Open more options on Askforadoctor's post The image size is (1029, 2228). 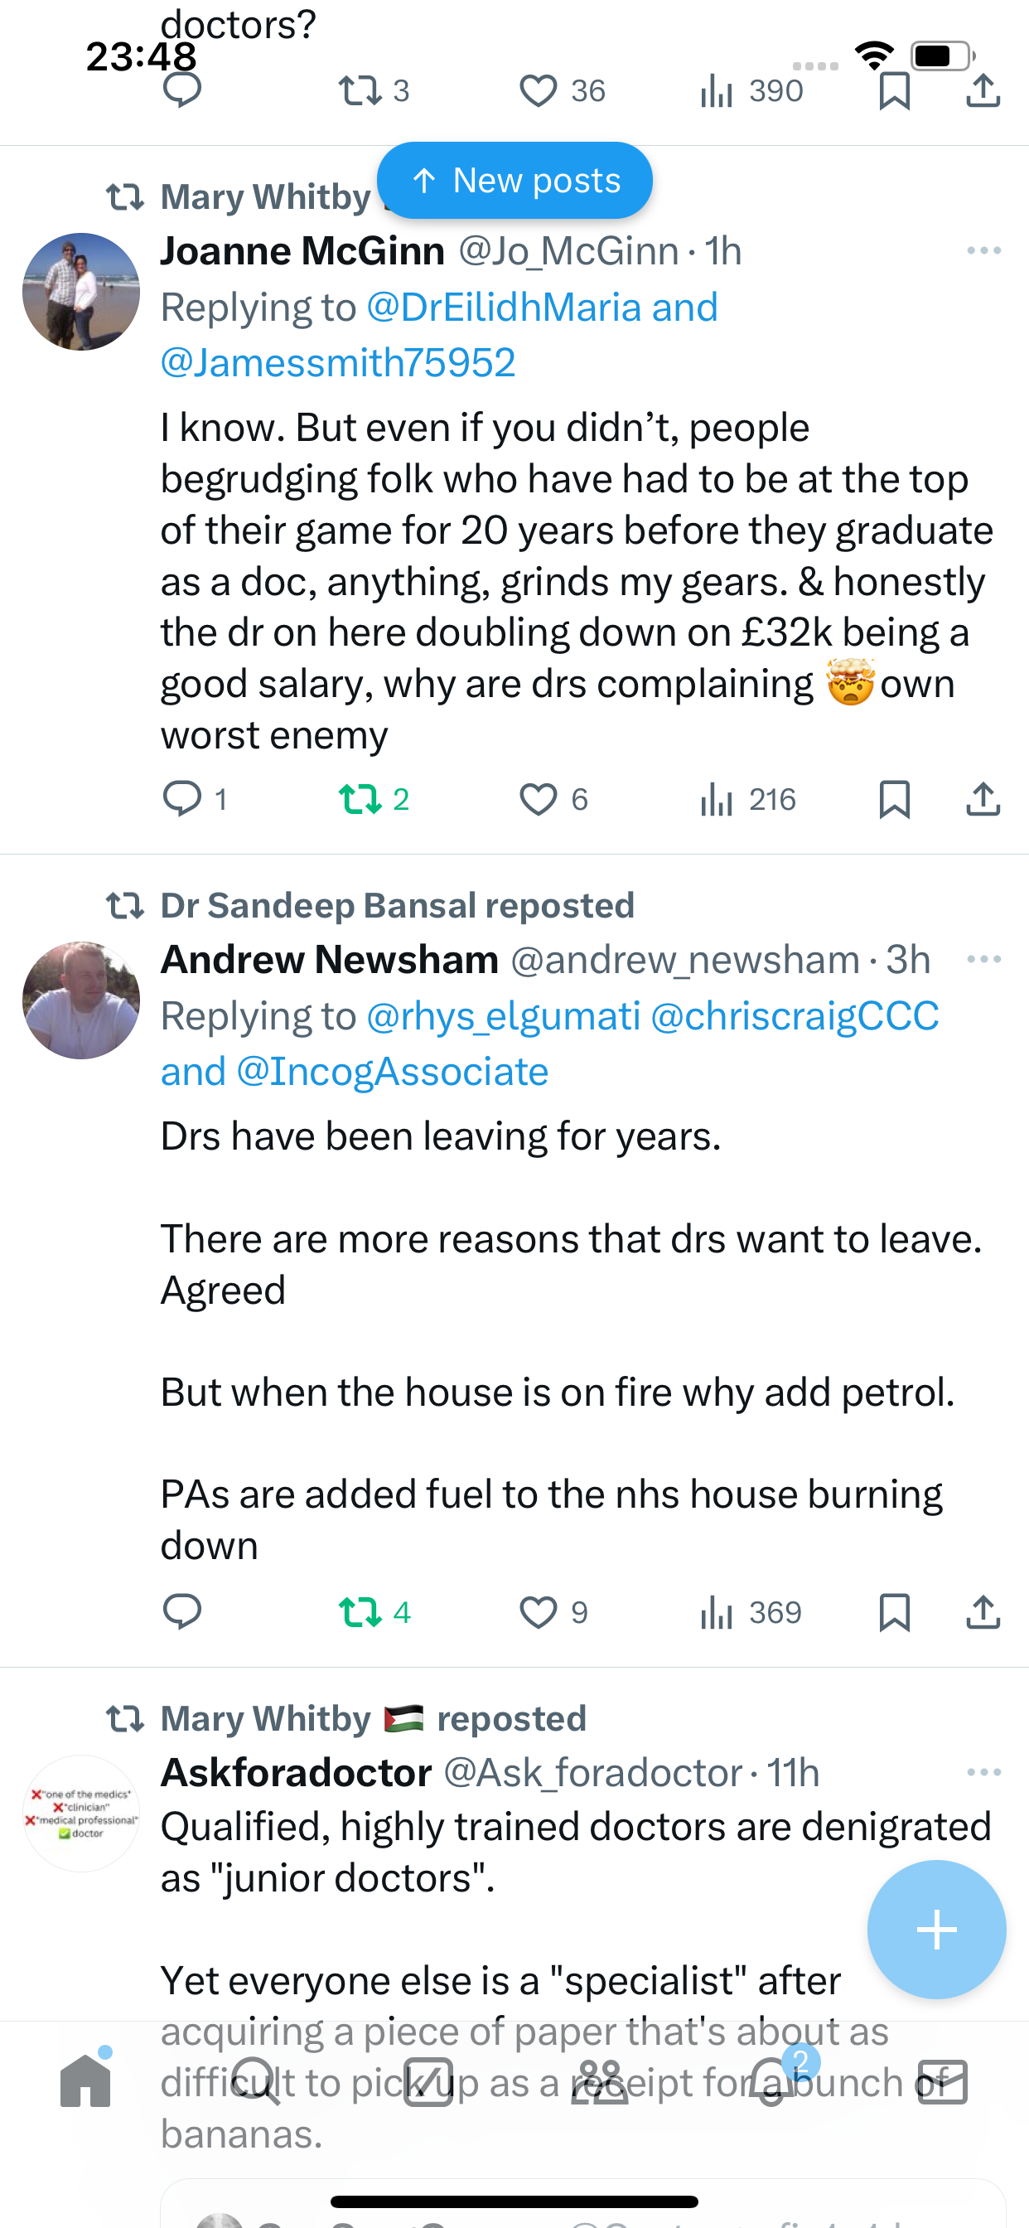point(984,1772)
